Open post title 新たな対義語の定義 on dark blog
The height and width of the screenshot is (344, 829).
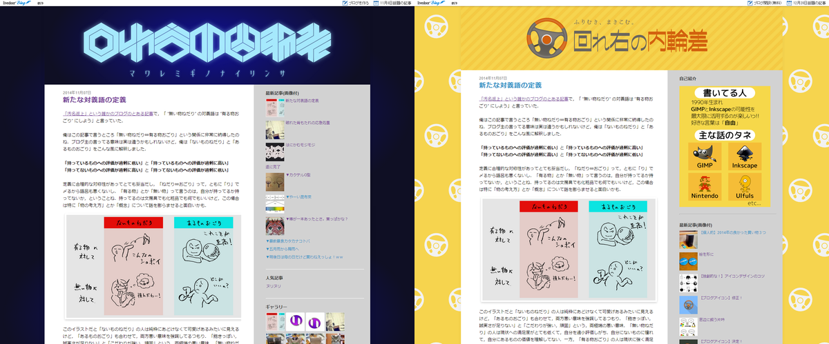click(94, 100)
